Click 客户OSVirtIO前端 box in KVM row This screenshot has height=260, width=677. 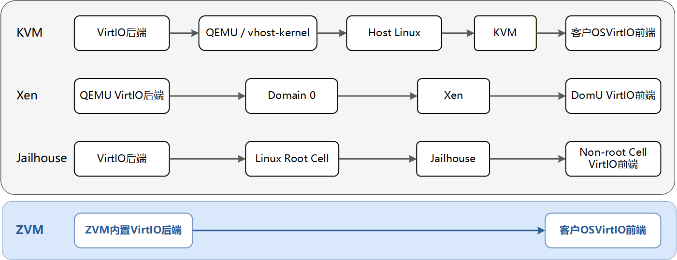tap(613, 33)
